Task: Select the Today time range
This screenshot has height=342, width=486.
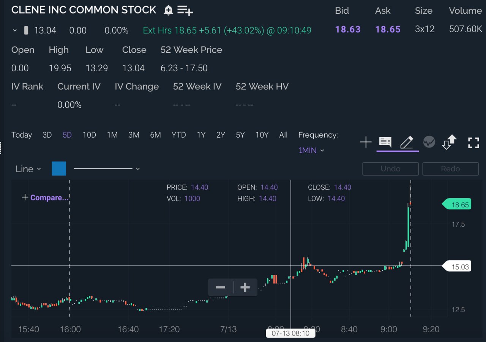Action: [22, 135]
